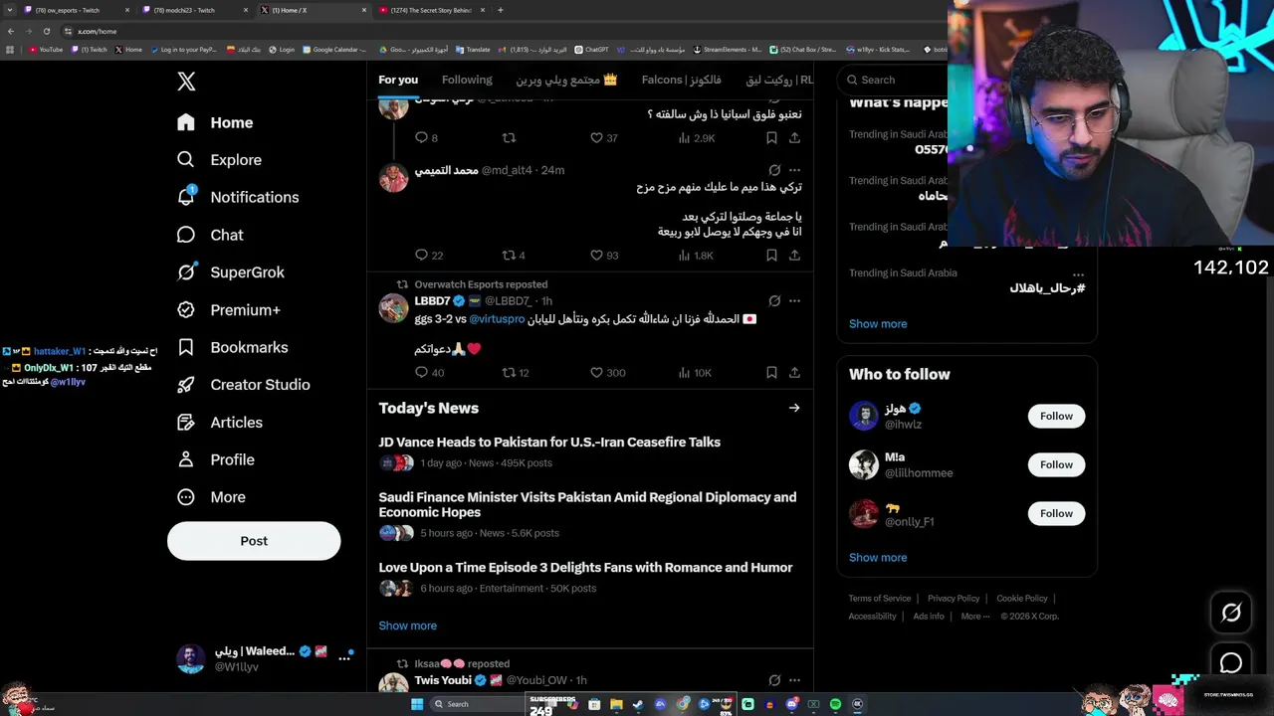Viewport: 1274px width, 716px height.
Task: Open a new browser tab
Action: (x=501, y=10)
